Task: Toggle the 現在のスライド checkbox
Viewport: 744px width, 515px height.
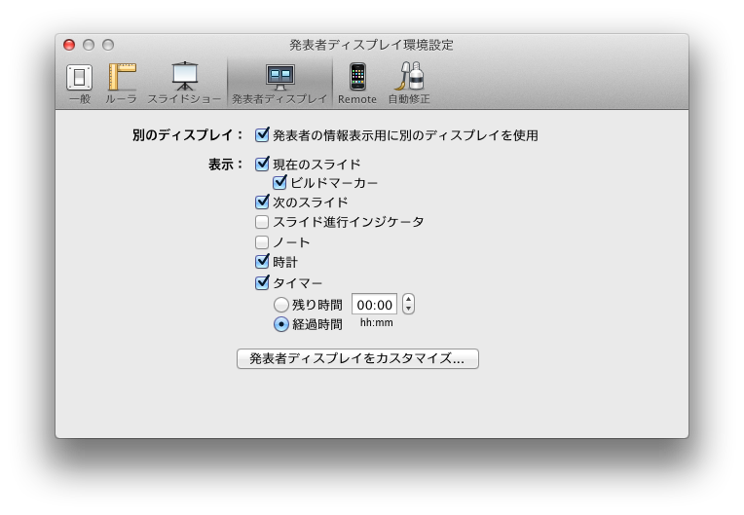Action: coord(262,165)
